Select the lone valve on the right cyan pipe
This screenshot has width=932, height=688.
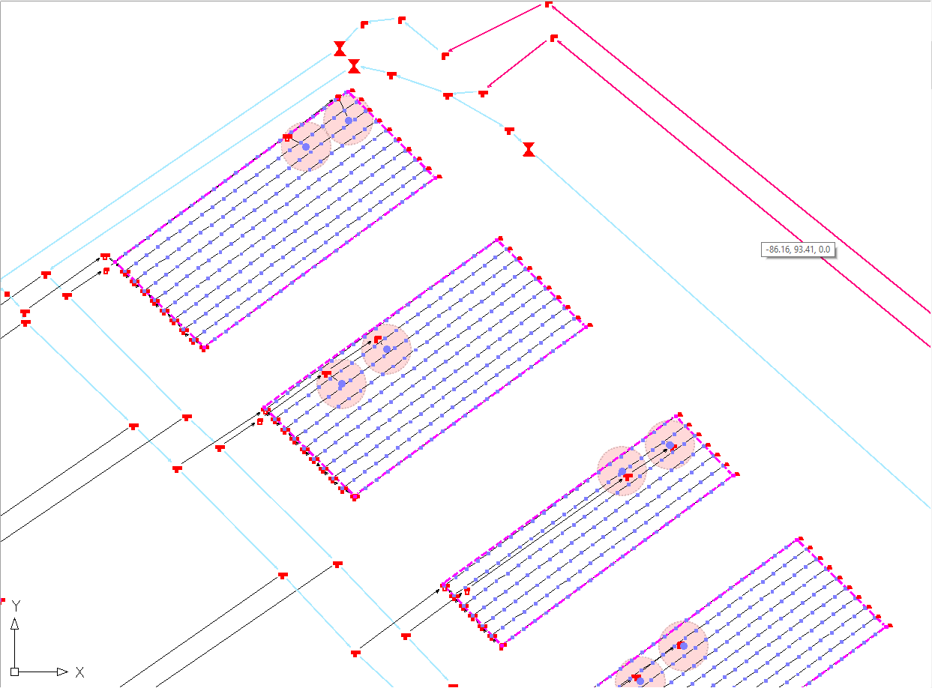pos(529,149)
